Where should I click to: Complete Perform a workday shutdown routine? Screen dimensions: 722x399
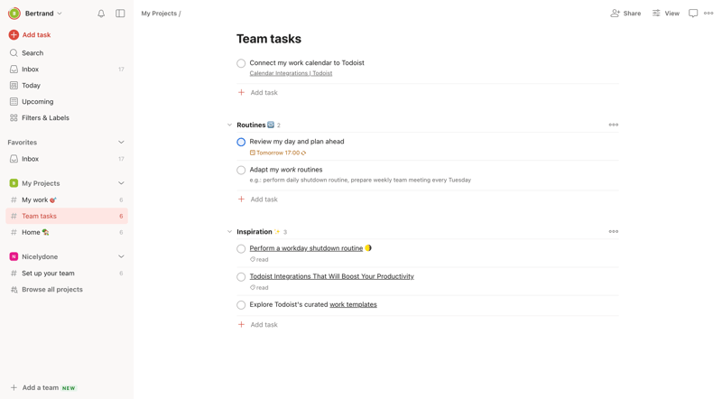pos(241,249)
